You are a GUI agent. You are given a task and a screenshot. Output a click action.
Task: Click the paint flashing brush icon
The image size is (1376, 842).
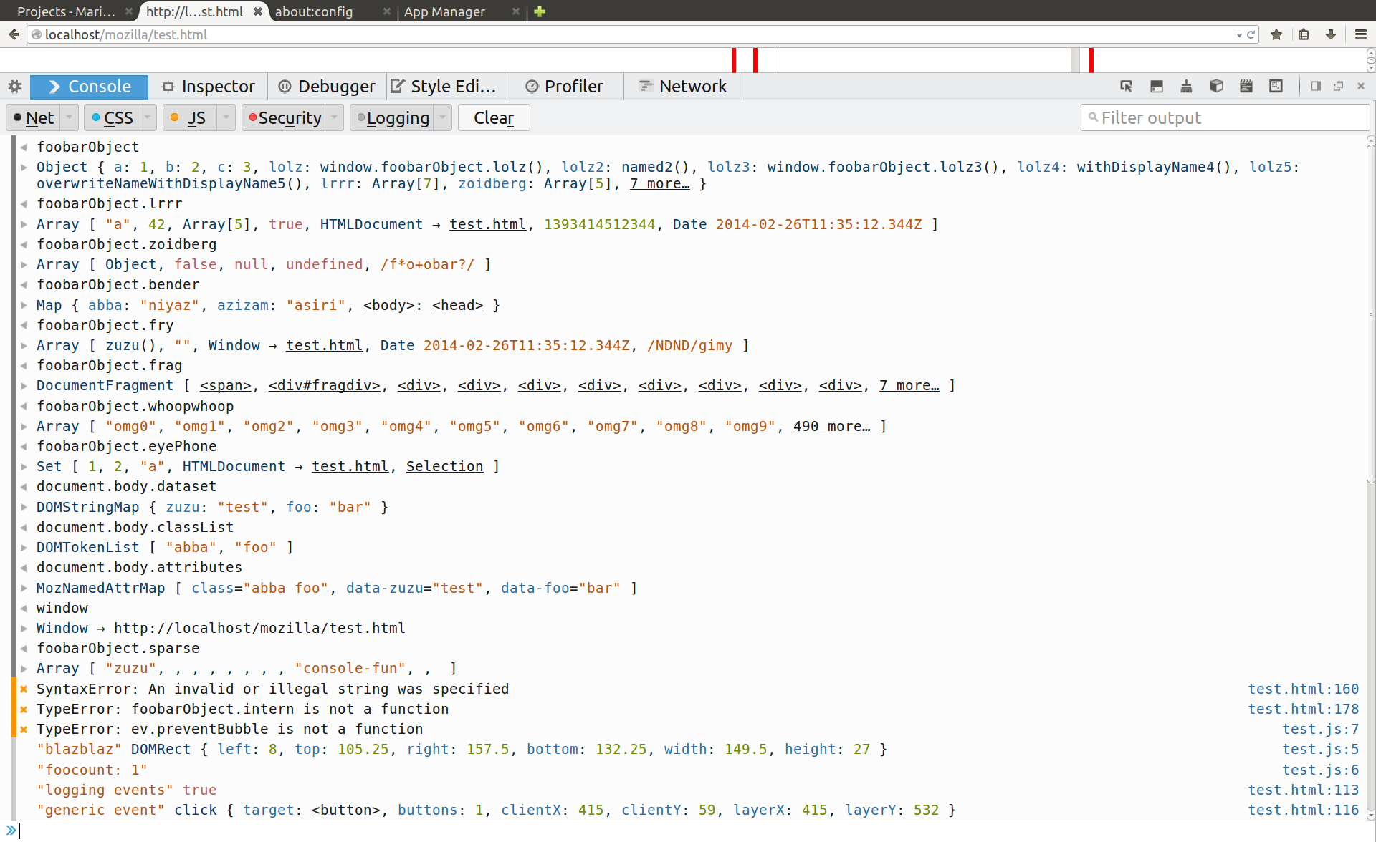pyautogui.click(x=1186, y=87)
